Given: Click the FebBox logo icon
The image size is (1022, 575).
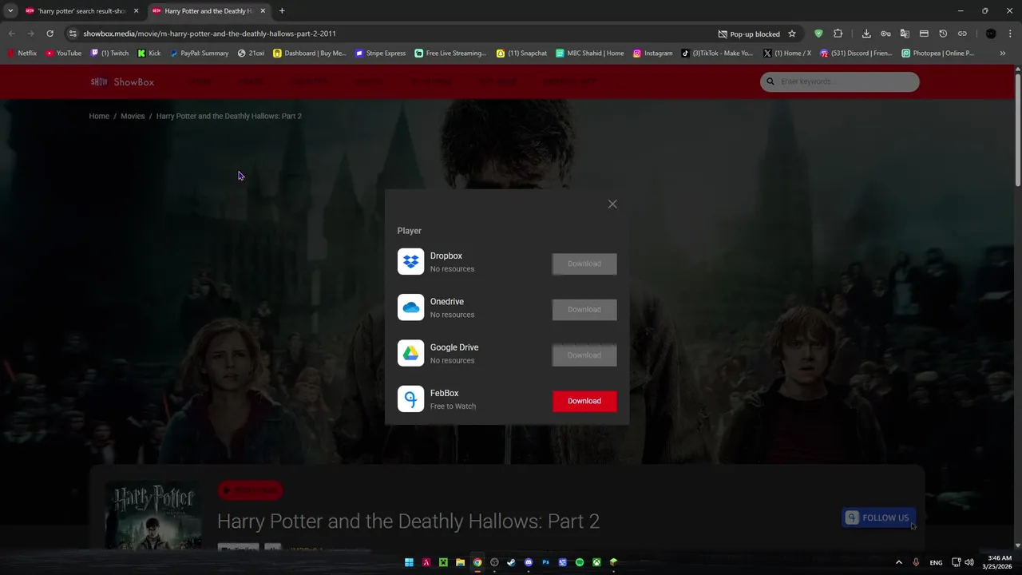Looking at the screenshot, I should click(411, 399).
